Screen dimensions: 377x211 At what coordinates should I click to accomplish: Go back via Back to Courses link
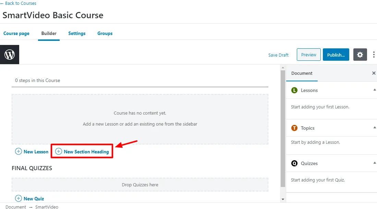coord(18,3)
